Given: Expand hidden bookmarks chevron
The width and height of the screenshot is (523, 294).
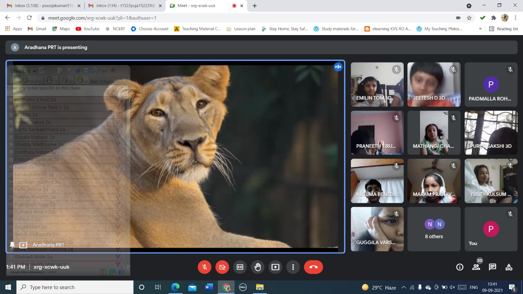Looking at the screenshot, I should (481, 29).
